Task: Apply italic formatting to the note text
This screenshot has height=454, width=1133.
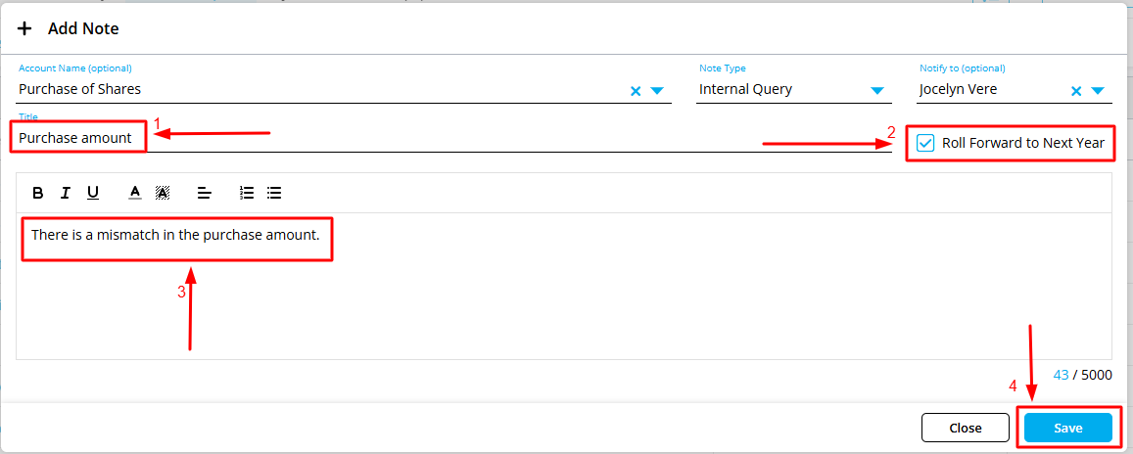Action: [x=66, y=193]
